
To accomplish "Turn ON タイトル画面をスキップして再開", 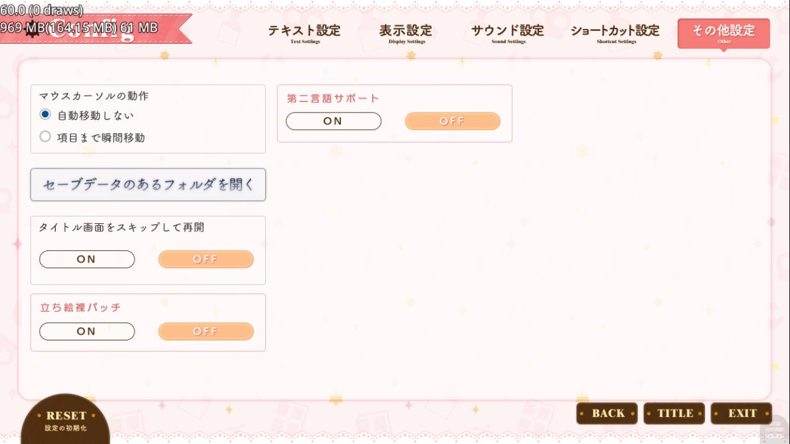I will [x=87, y=259].
